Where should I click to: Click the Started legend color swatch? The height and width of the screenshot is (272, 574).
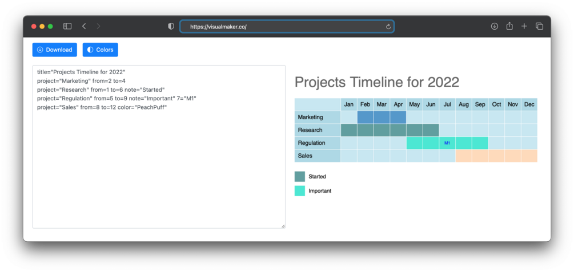pos(300,177)
